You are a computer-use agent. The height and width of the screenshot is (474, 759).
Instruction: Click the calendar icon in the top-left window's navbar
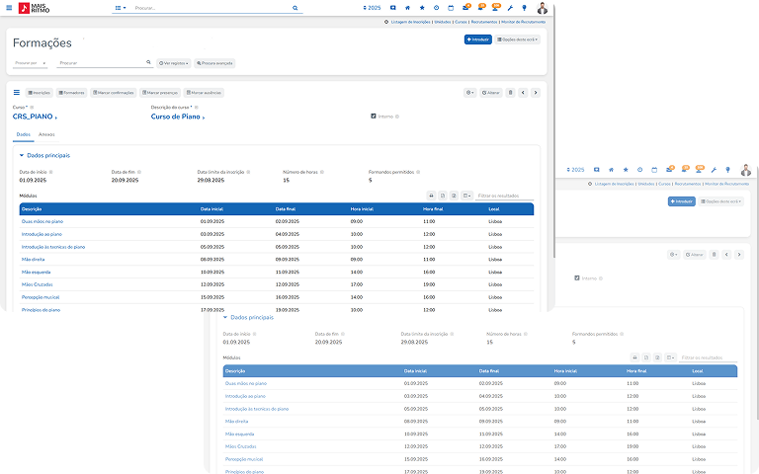[x=451, y=8]
